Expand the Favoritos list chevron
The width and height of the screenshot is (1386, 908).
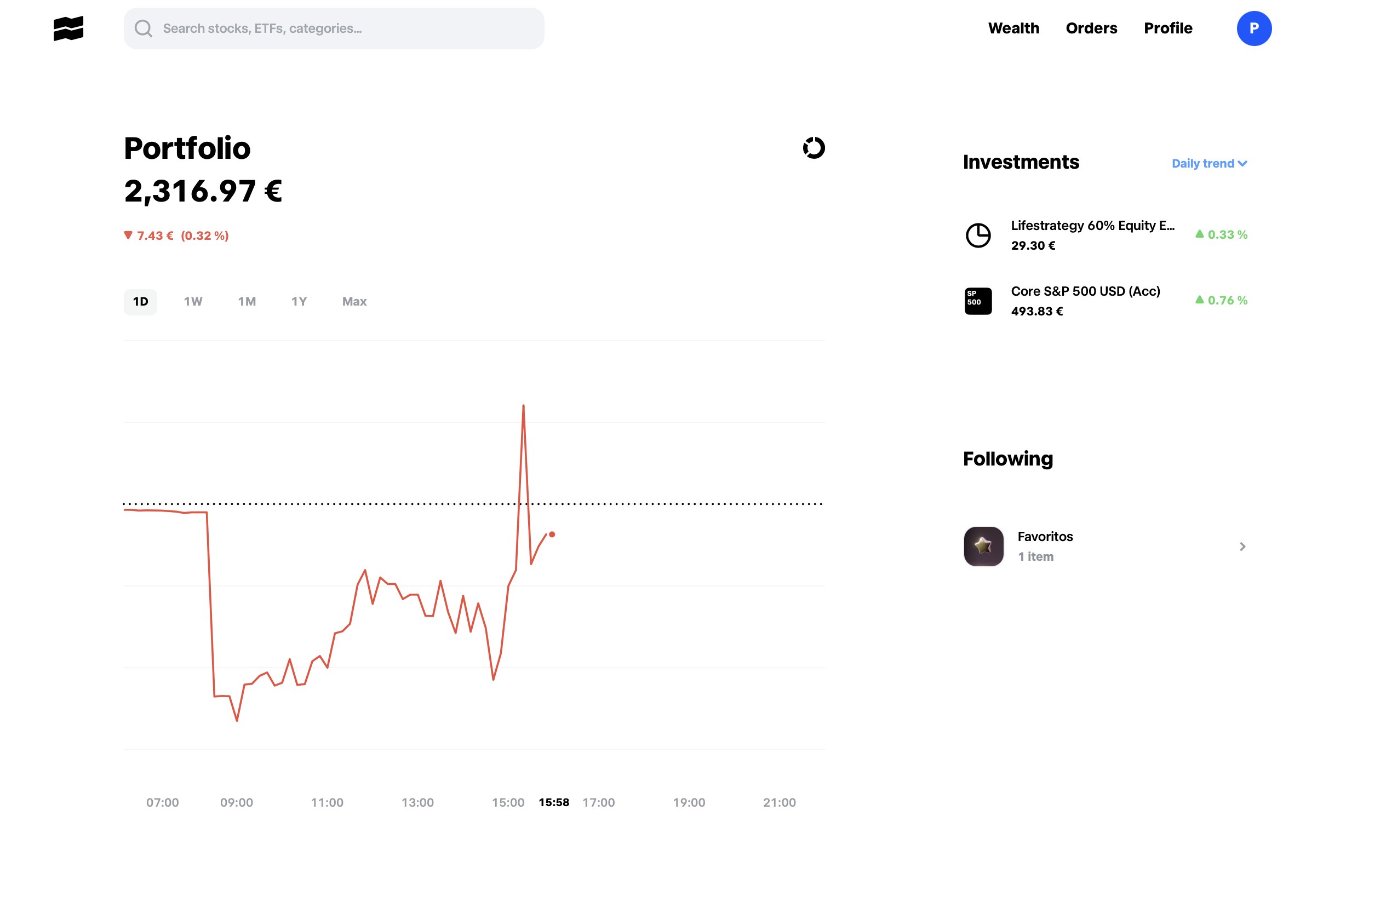click(1241, 546)
